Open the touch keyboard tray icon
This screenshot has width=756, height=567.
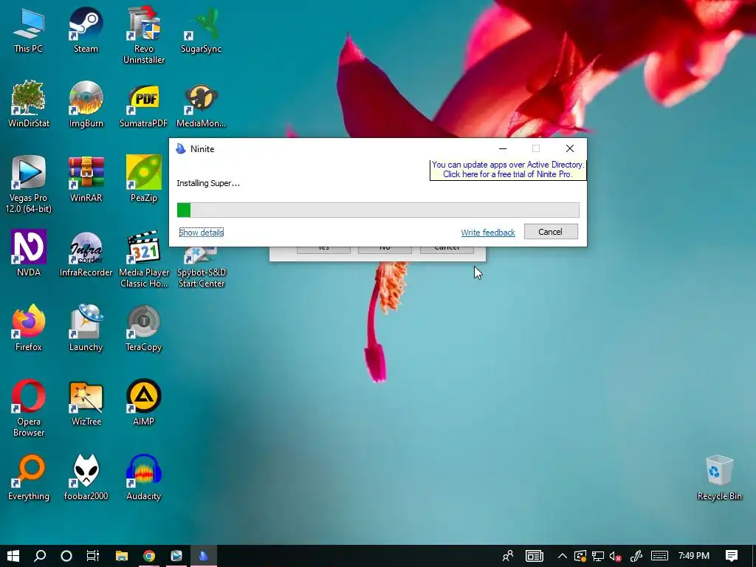[659, 556]
